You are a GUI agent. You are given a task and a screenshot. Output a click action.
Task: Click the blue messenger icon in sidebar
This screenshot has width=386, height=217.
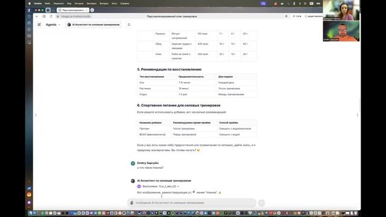(29, 188)
